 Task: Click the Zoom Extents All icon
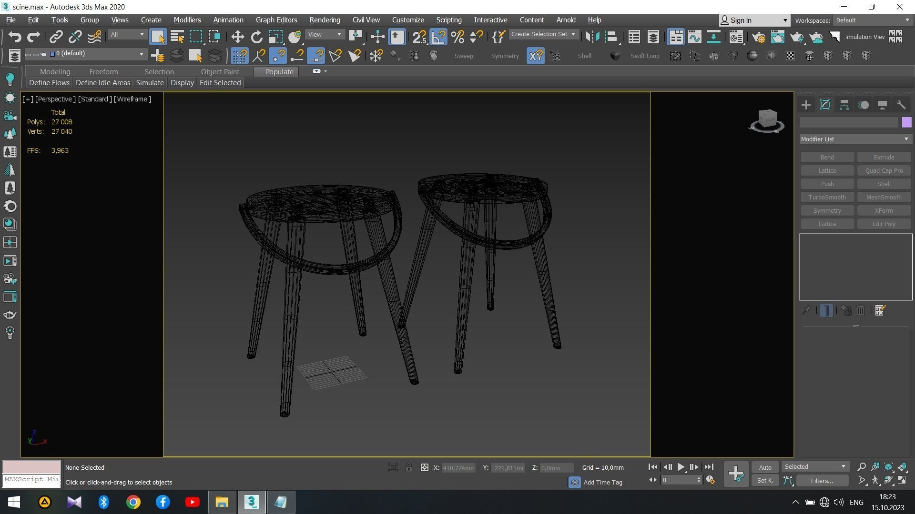(902, 467)
